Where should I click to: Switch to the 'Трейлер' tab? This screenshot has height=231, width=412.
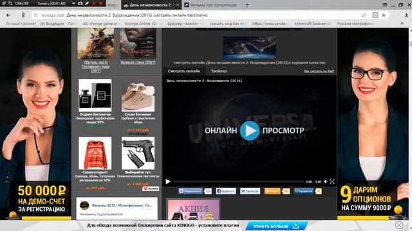tap(219, 71)
